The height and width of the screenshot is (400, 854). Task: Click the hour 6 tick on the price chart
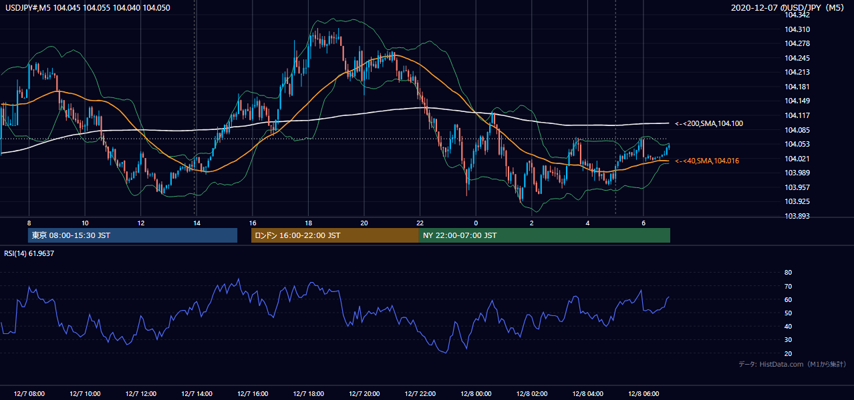click(x=644, y=223)
